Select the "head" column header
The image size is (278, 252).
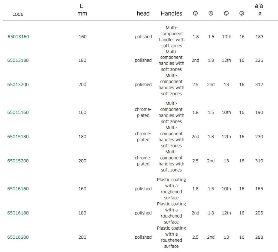pos(143,14)
